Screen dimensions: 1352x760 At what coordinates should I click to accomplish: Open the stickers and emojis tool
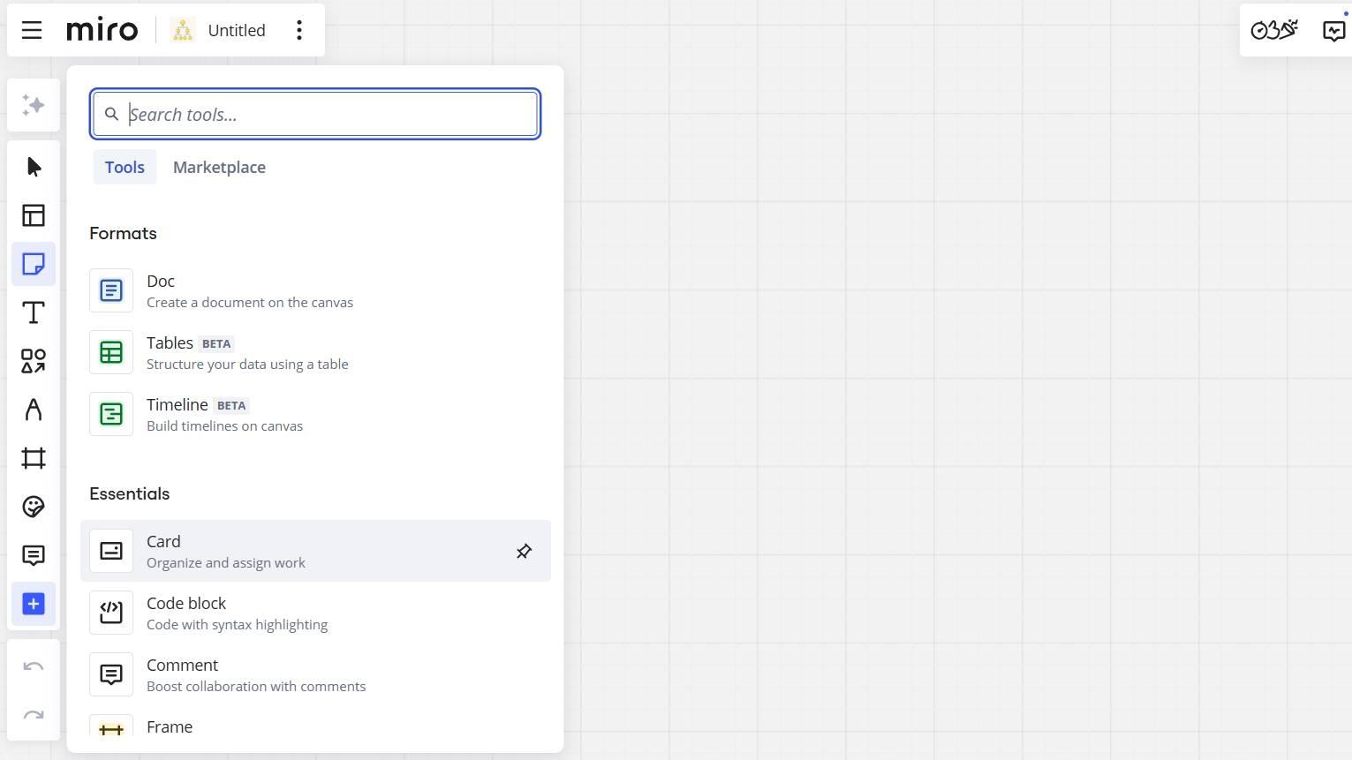click(34, 507)
